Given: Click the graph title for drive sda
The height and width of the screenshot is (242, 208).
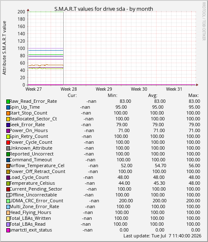Looking at the screenshot, I should (104, 9).
